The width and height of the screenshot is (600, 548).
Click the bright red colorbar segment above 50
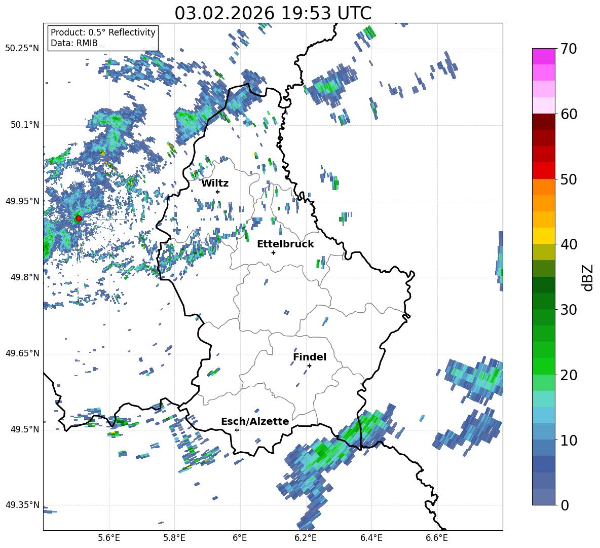543,171
